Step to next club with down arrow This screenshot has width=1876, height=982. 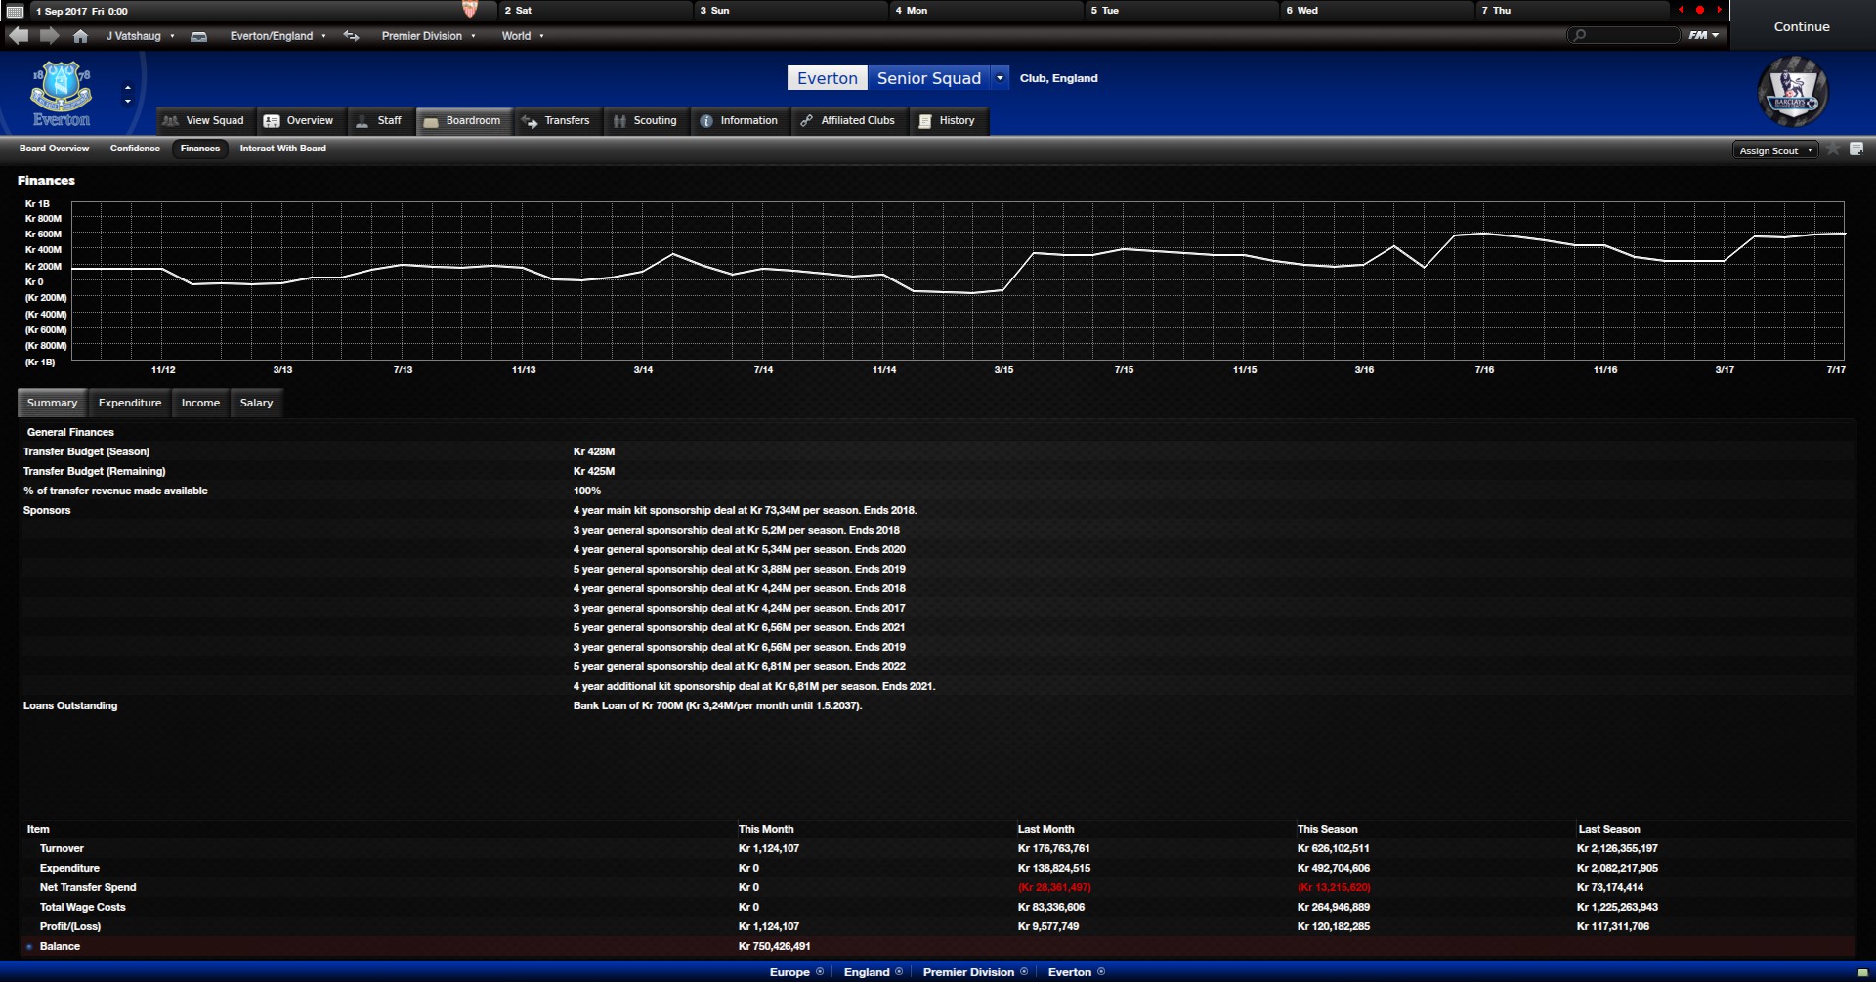click(x=128, y=101)
